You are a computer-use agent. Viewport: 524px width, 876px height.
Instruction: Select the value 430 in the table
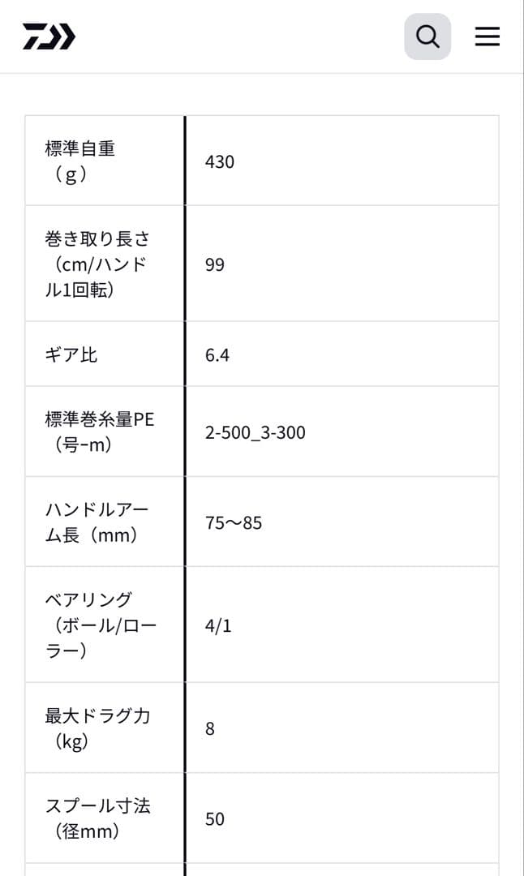pos(219,161)
